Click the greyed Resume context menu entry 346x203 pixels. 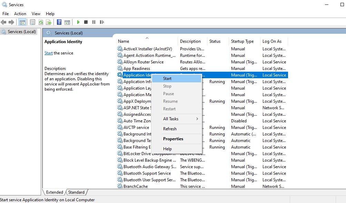click(177, 101)
